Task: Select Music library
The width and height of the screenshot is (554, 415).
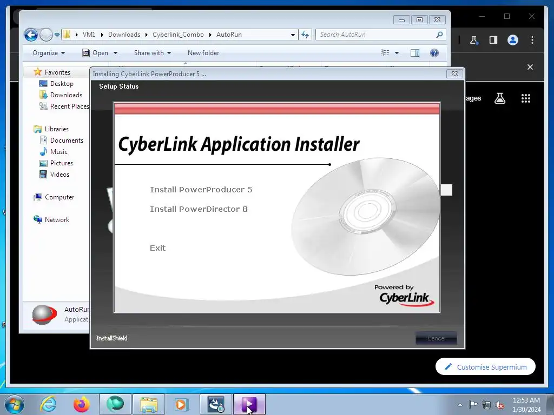Action: click(x=58, y=152)
